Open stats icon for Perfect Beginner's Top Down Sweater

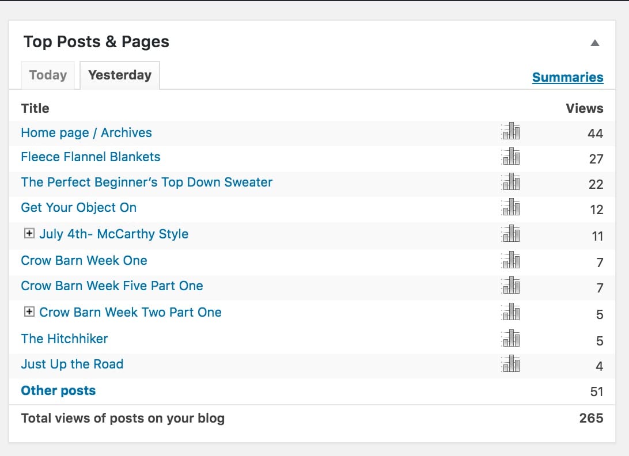click(510, 182)
